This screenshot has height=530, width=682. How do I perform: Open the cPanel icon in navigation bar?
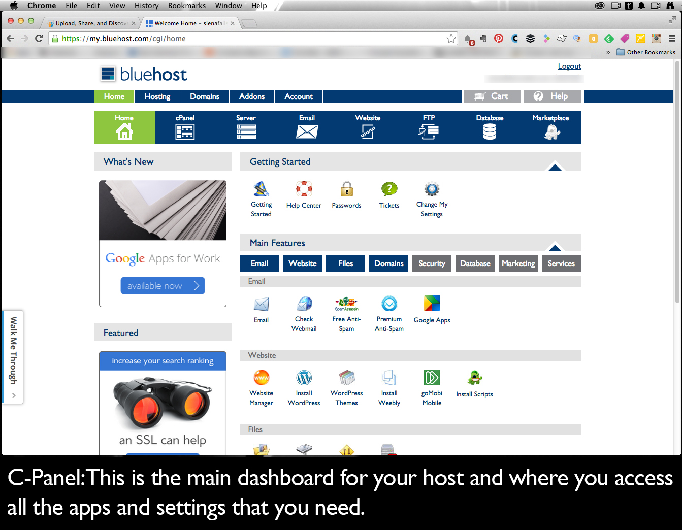tap(185, 132)
